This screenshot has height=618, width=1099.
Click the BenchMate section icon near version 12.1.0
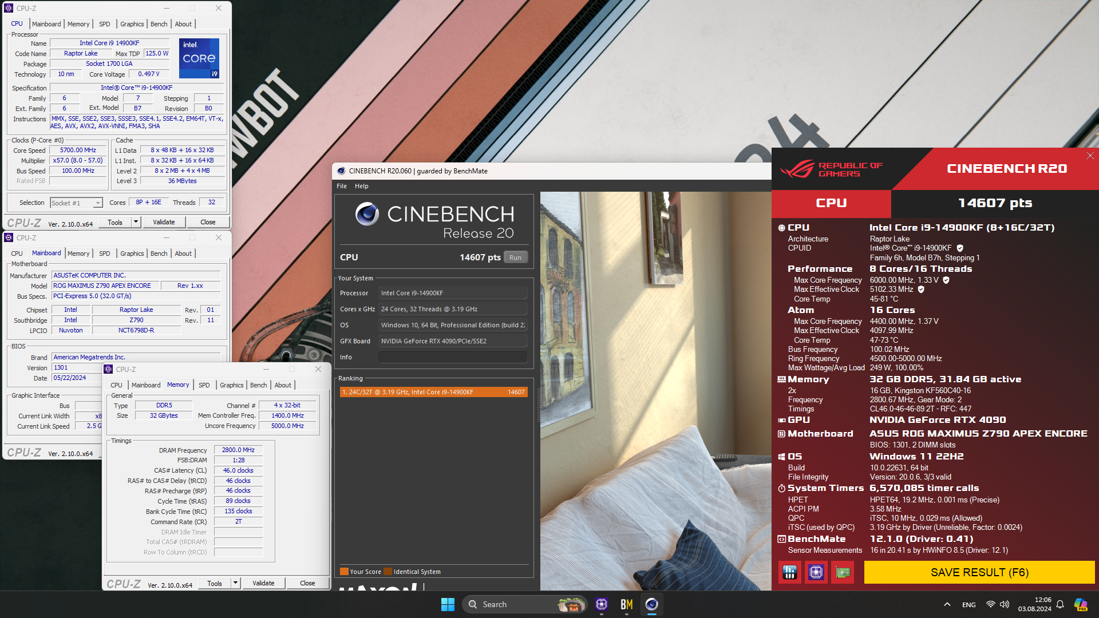click(781, 539)
